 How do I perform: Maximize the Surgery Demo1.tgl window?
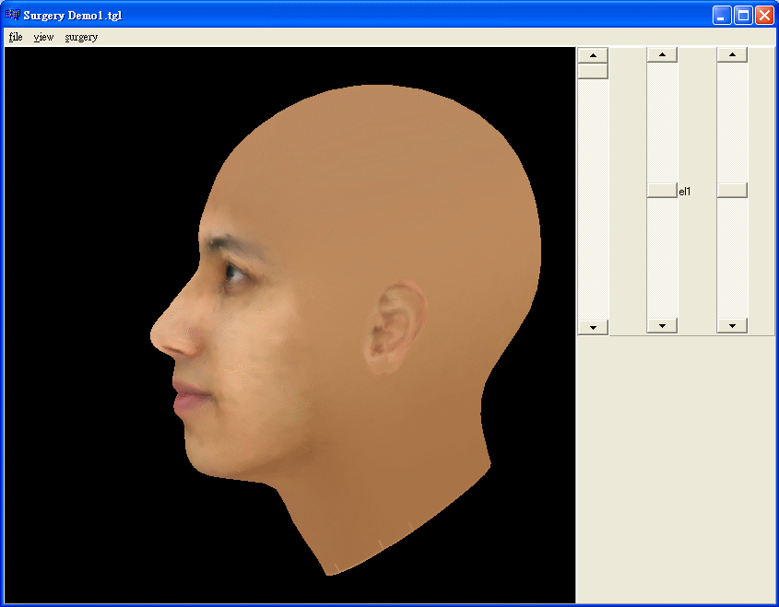pyautogui.click(x=743, y=16)
